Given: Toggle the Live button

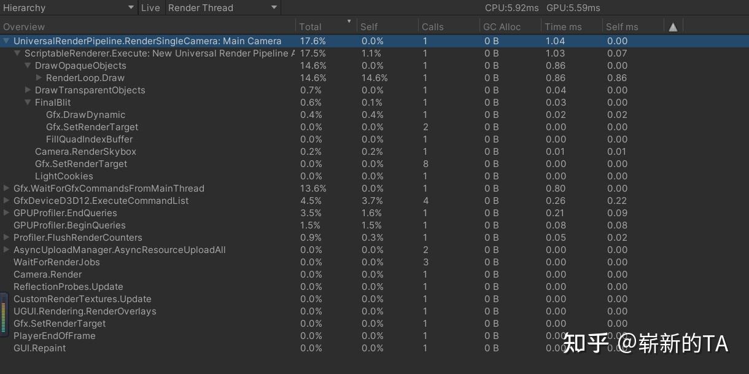Looking at the screenshot, I should (150, 8).
